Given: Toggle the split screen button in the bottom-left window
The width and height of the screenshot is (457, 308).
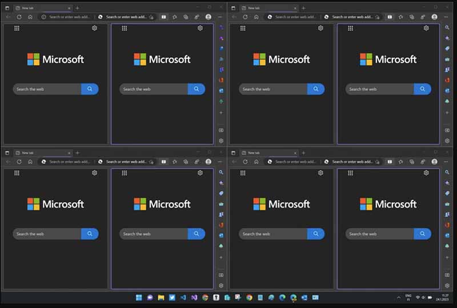Looking at the screenshot, I should 164,162.
